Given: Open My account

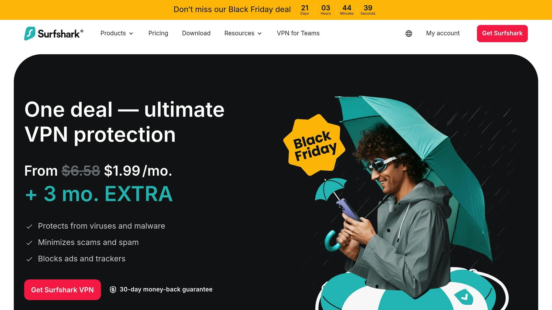Looking at the screenshot, I should point(443,33).
